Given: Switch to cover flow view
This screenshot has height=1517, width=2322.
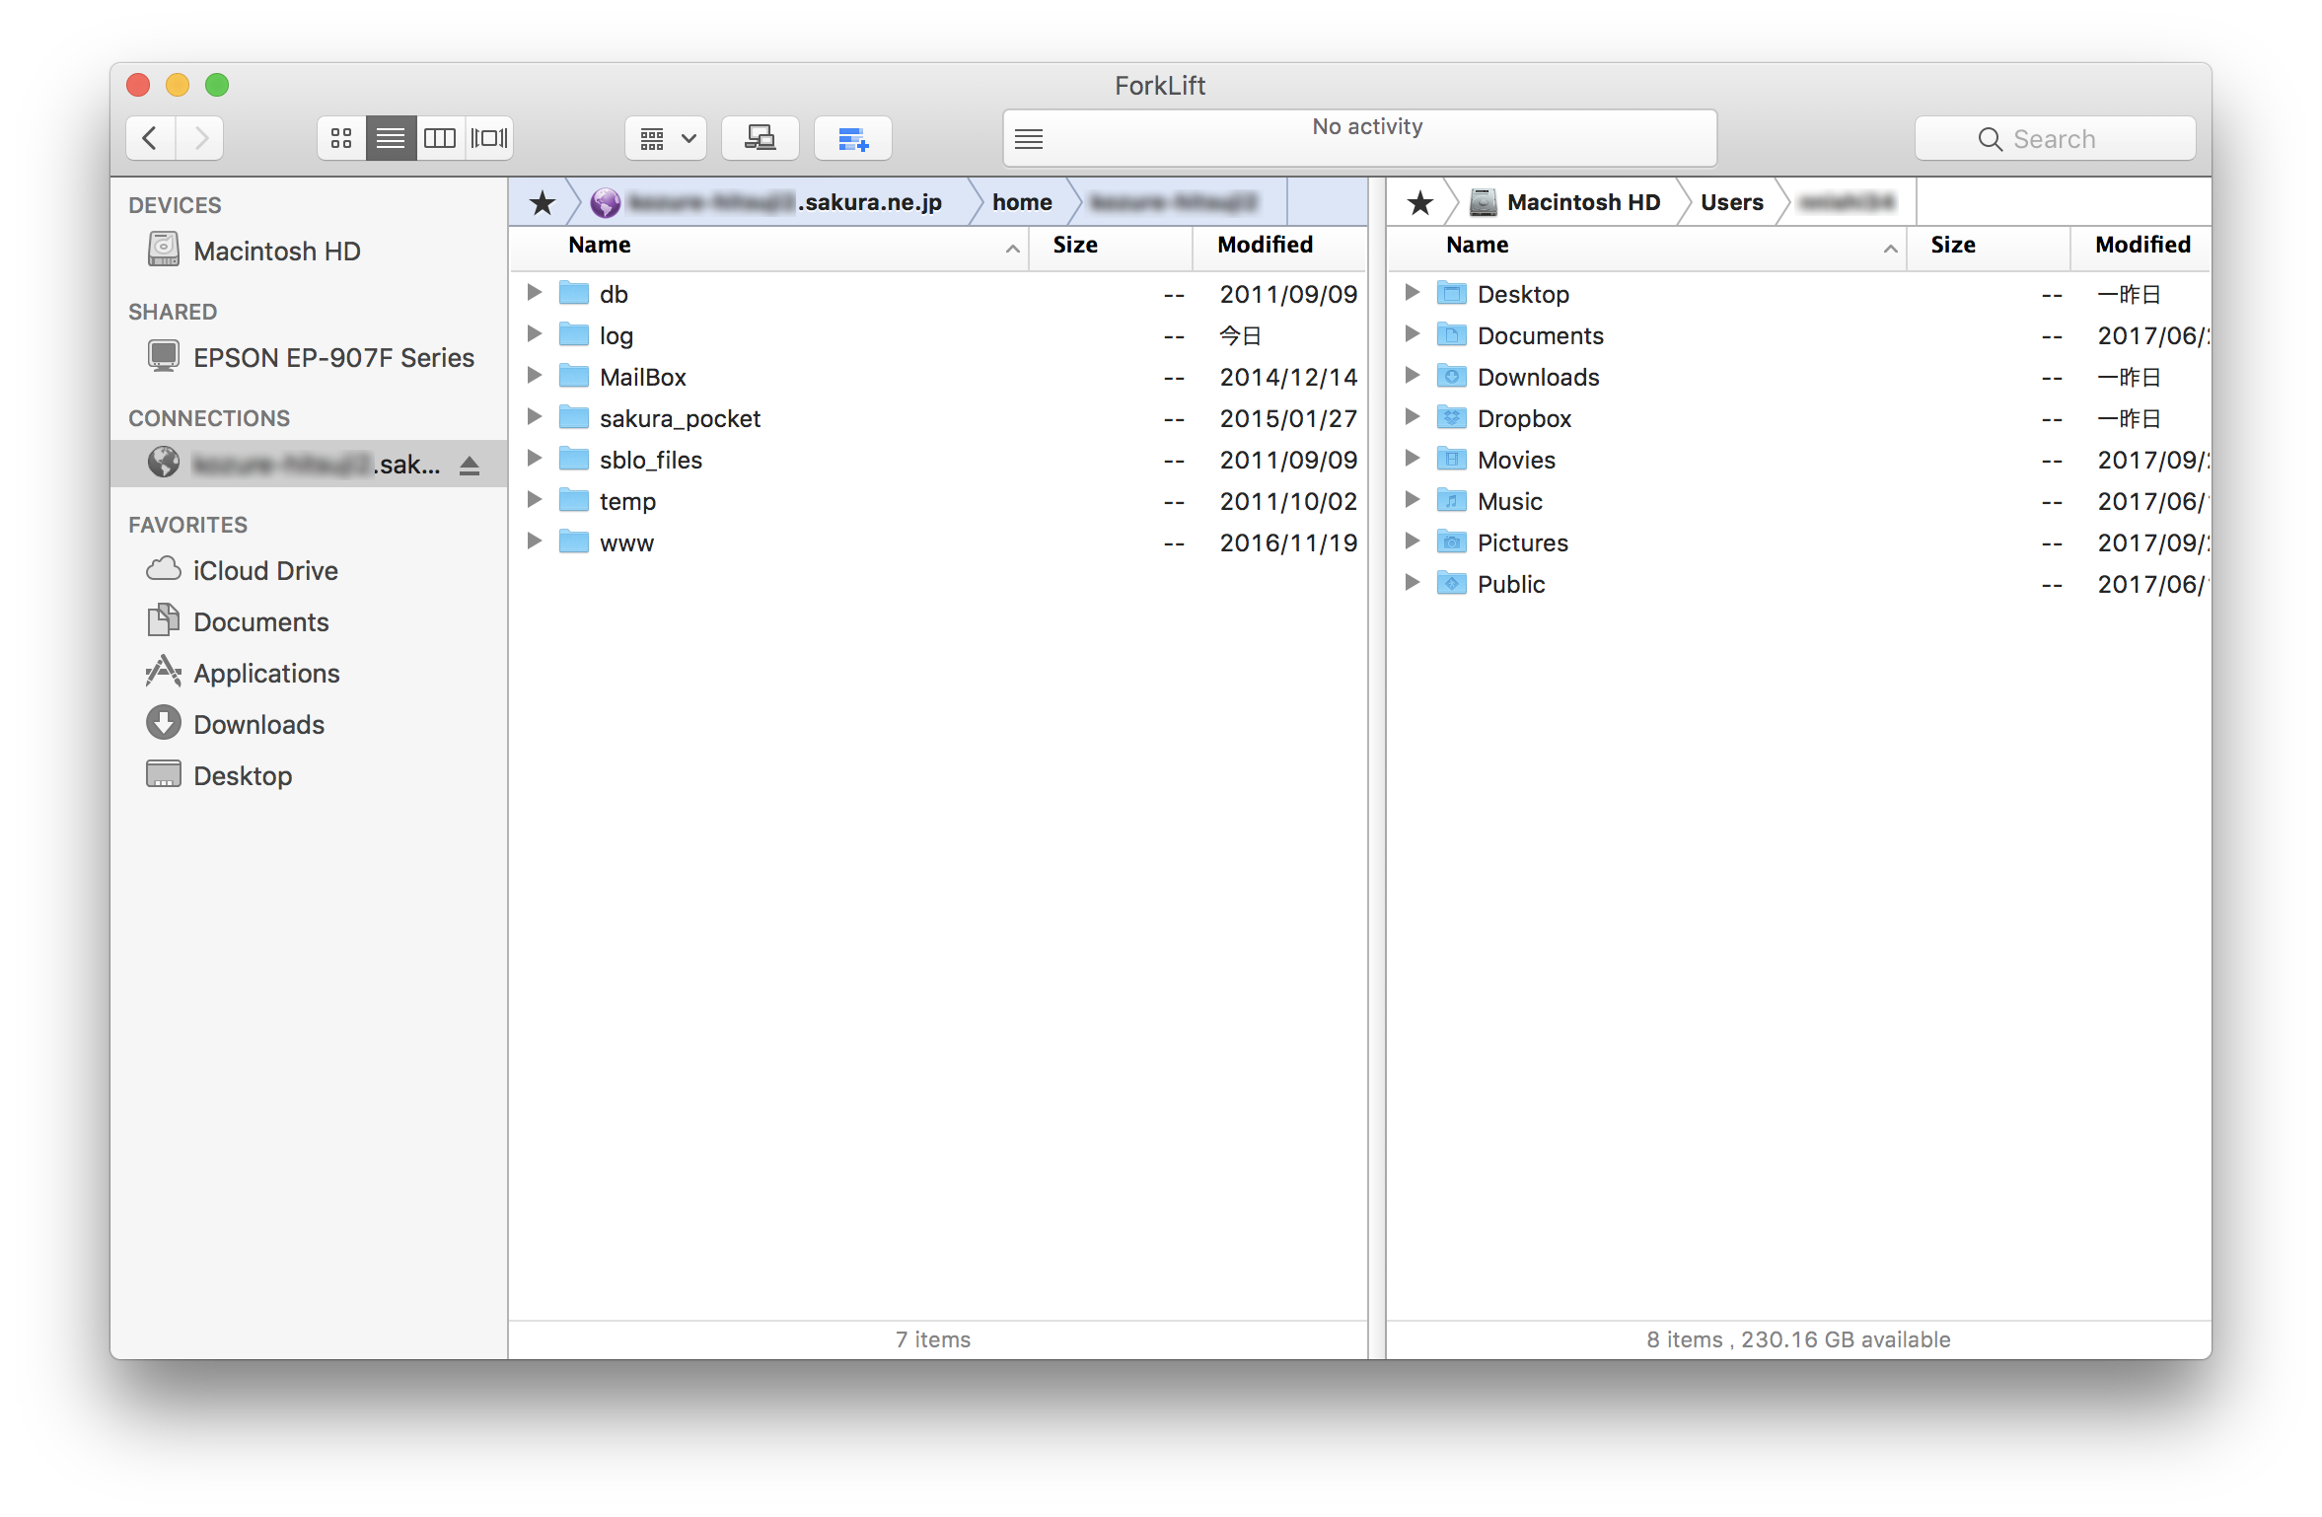Looking at the screenshot, I should click(x=489, y=138).
